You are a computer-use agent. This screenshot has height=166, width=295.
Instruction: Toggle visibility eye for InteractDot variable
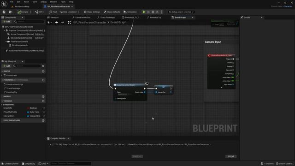44,116
